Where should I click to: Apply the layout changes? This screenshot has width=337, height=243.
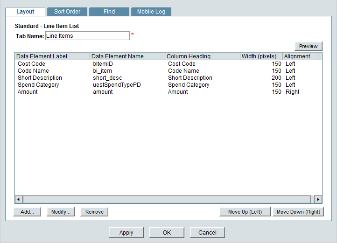pos(126,232)
